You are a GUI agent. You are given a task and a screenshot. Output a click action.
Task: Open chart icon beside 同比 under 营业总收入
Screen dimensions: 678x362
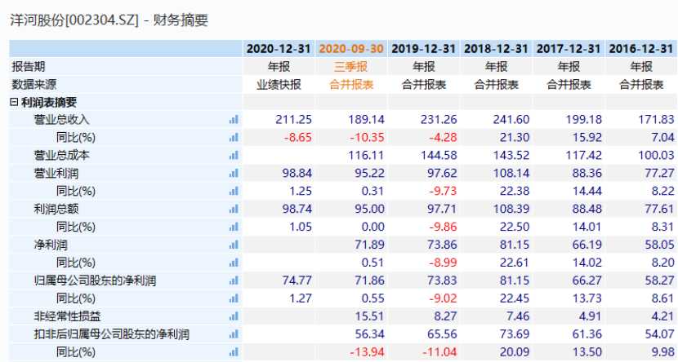tap(234, 138)
